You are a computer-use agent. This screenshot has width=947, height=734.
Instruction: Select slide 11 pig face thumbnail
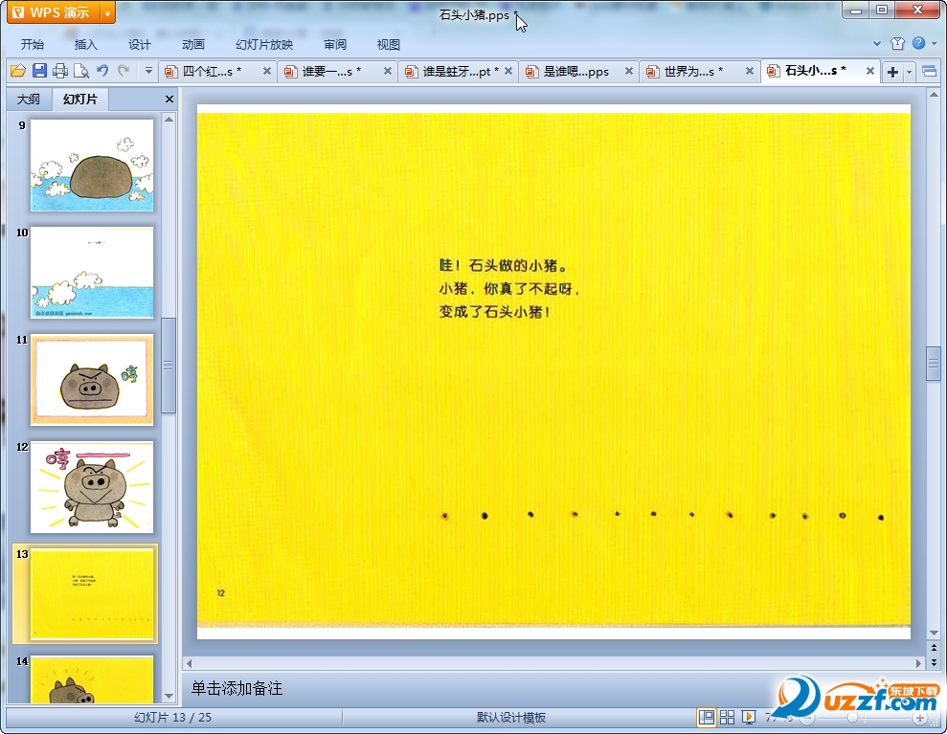click(92, 380)
